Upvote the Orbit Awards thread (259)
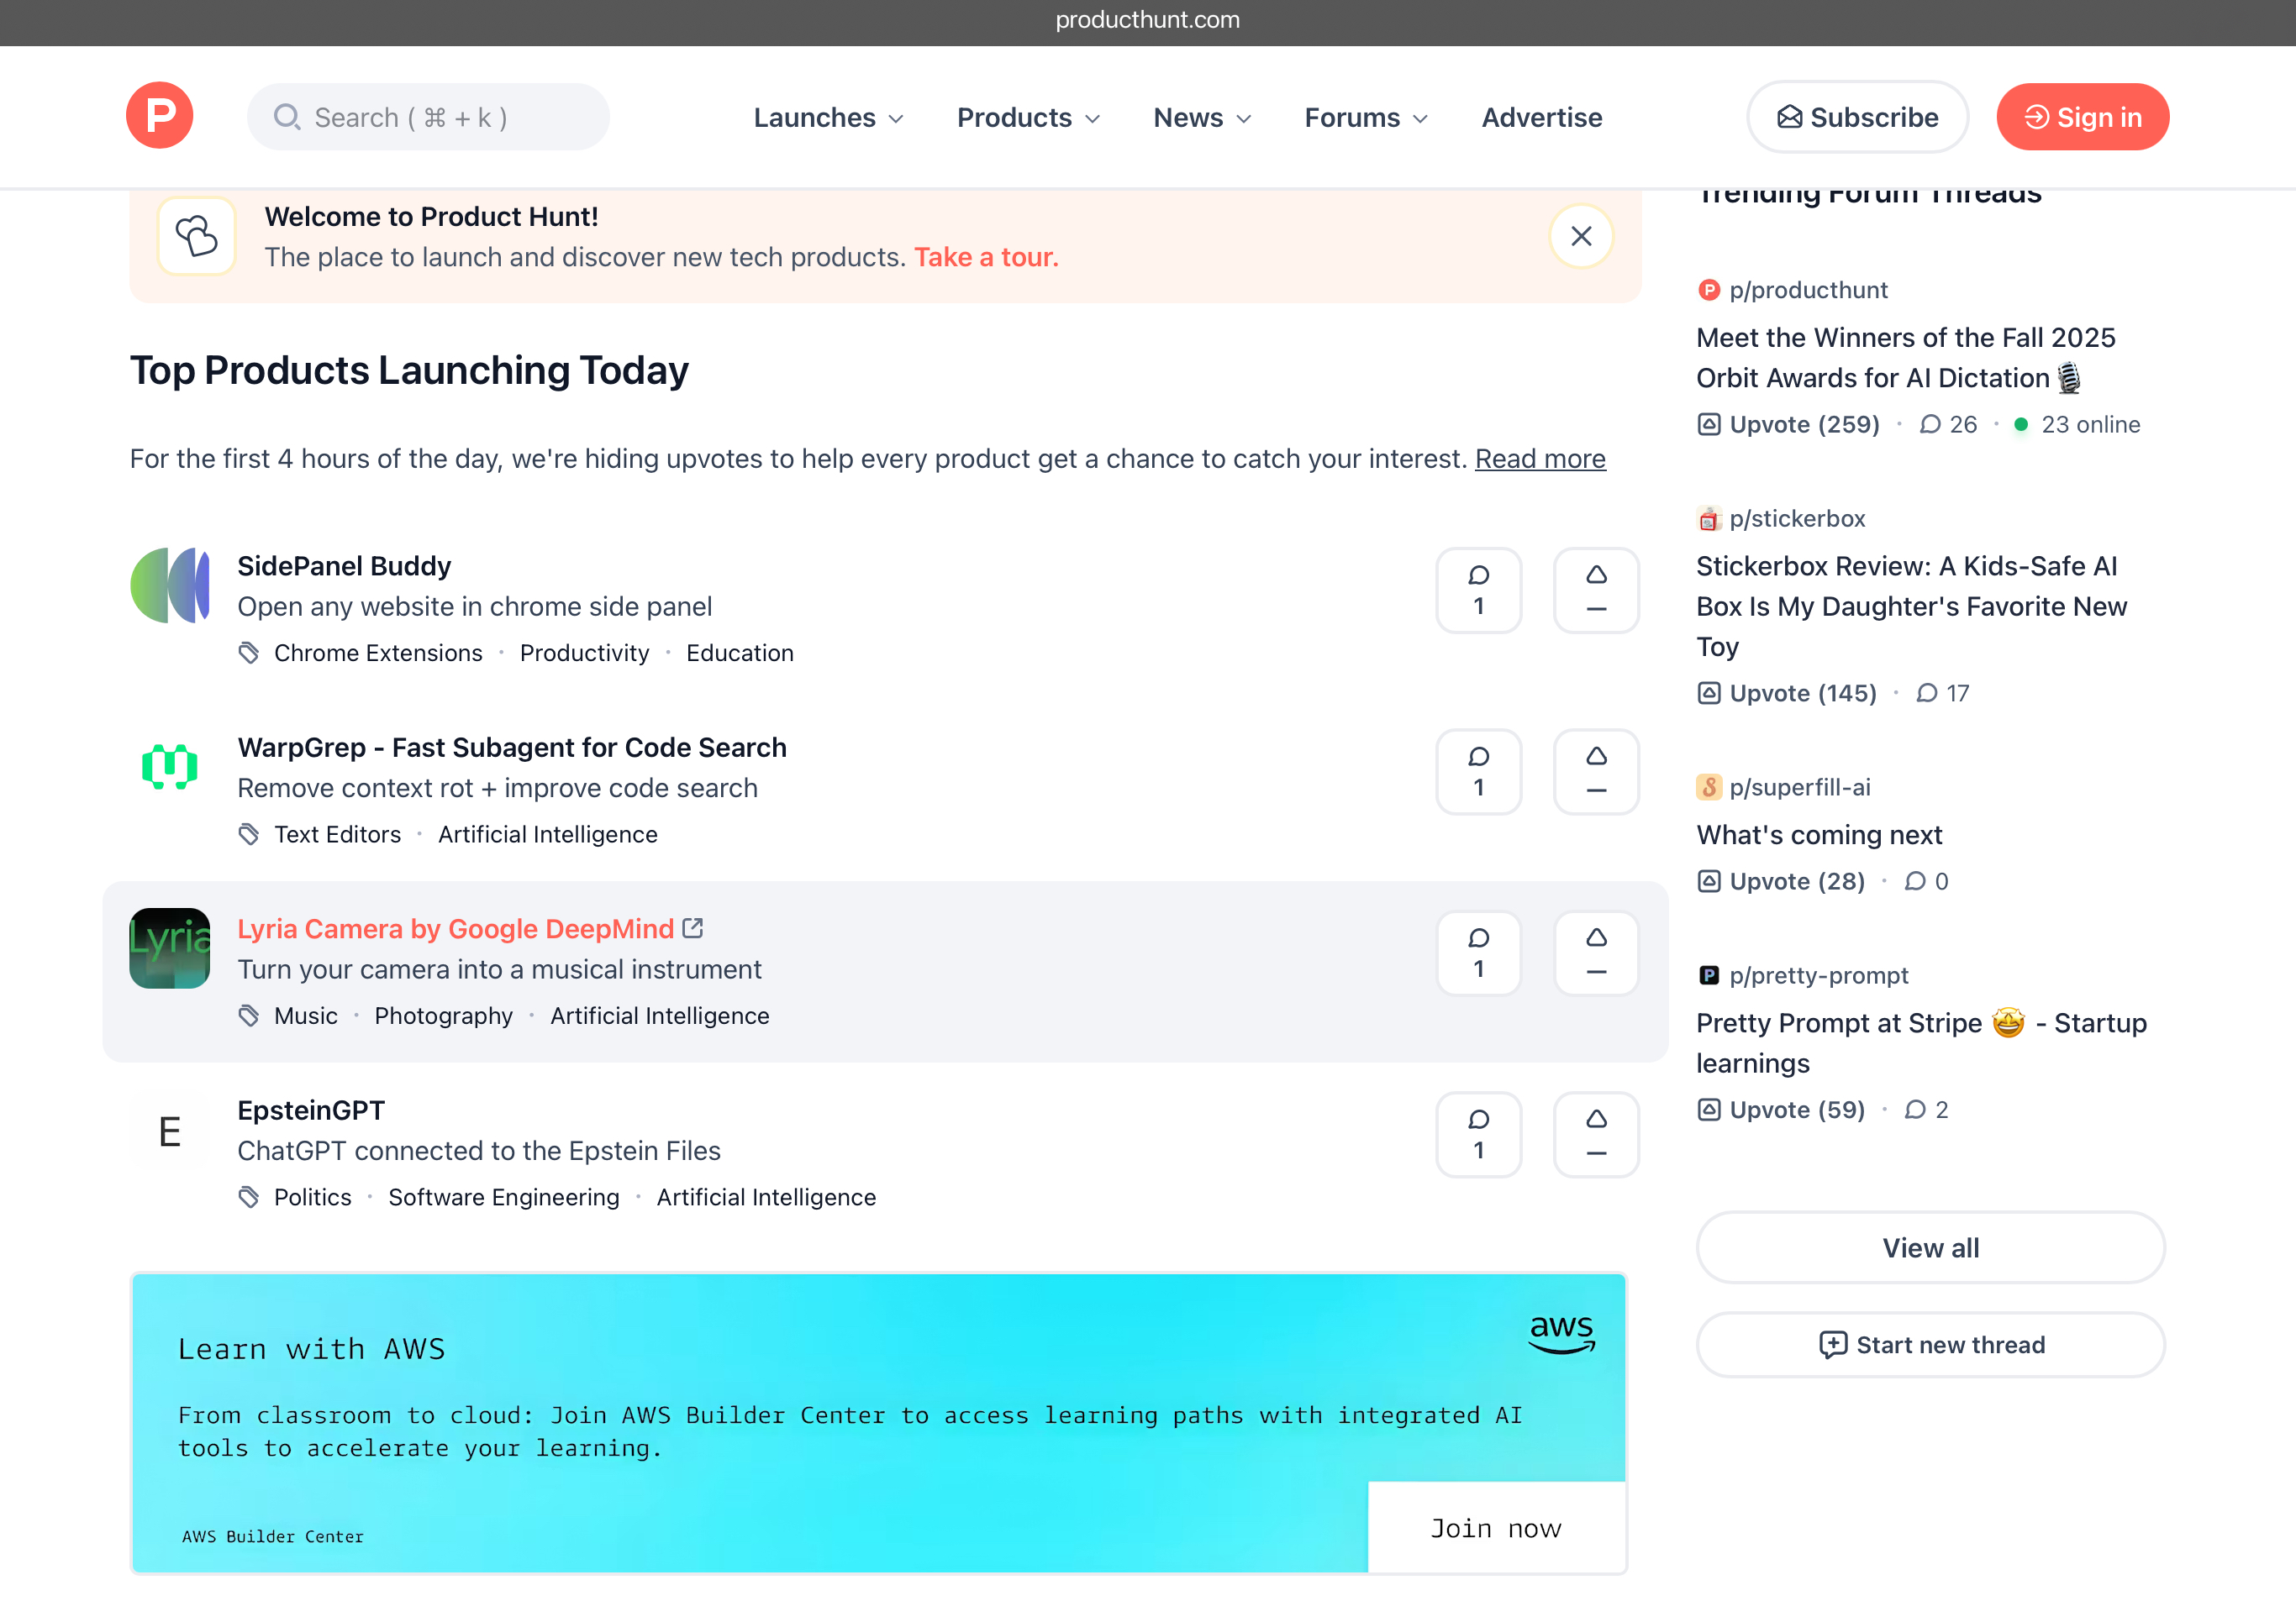This screenshot has width=2296, height=1601. 1788,425
